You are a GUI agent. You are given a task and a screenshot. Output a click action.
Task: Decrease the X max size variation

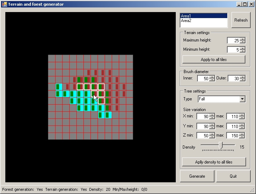pyautogui.click(x=242, y=118)
